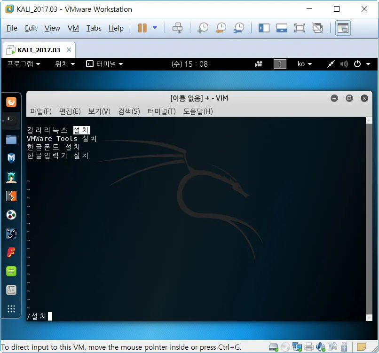
Task: Open Armitage from the dock
Action: [x=11, y=177]
